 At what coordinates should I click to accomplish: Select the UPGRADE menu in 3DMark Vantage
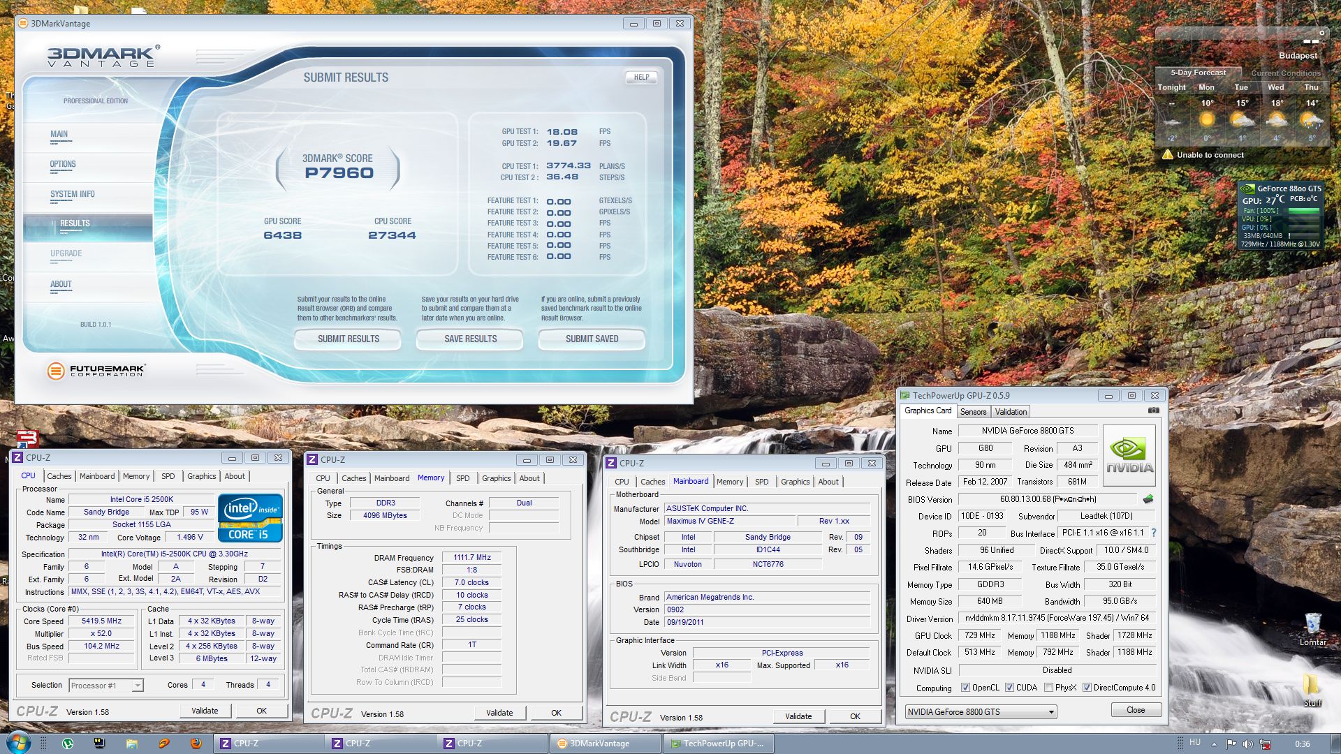66,254
